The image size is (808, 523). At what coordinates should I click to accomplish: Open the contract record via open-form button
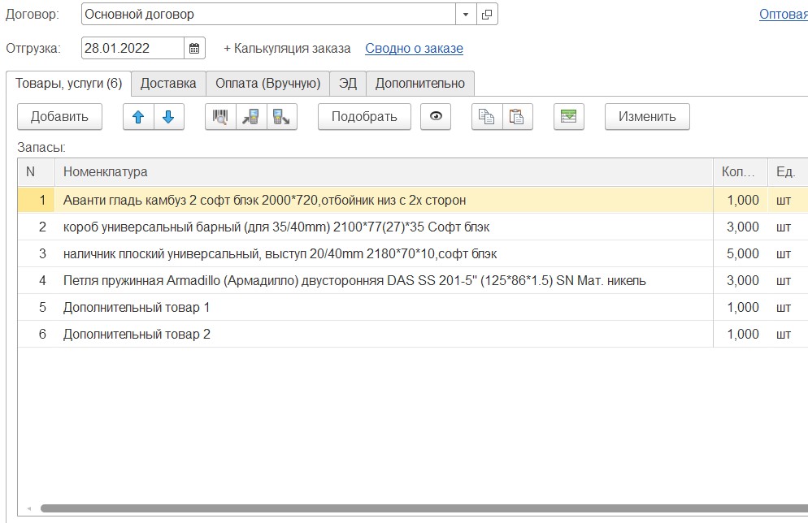[487, 14]
